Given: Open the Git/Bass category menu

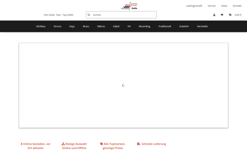Looking at the screenshot, I should 41,26.
